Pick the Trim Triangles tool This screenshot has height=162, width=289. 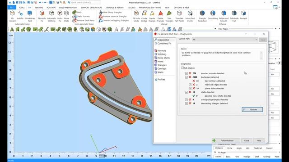[x=169, y=16]
